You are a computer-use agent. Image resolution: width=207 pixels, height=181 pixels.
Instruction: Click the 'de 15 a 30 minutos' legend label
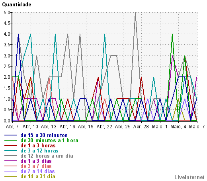tap(44, 135)
